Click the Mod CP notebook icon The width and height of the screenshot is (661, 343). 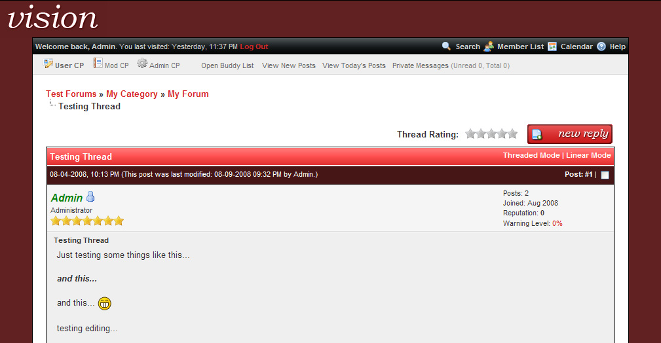point(98,63)
